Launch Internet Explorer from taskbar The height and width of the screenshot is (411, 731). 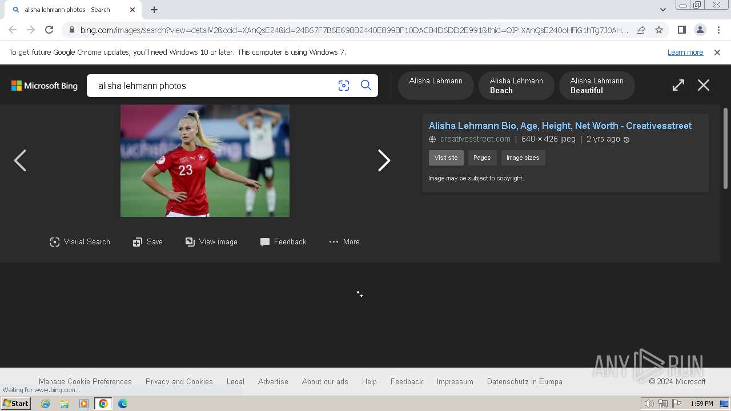pos(46,404)
